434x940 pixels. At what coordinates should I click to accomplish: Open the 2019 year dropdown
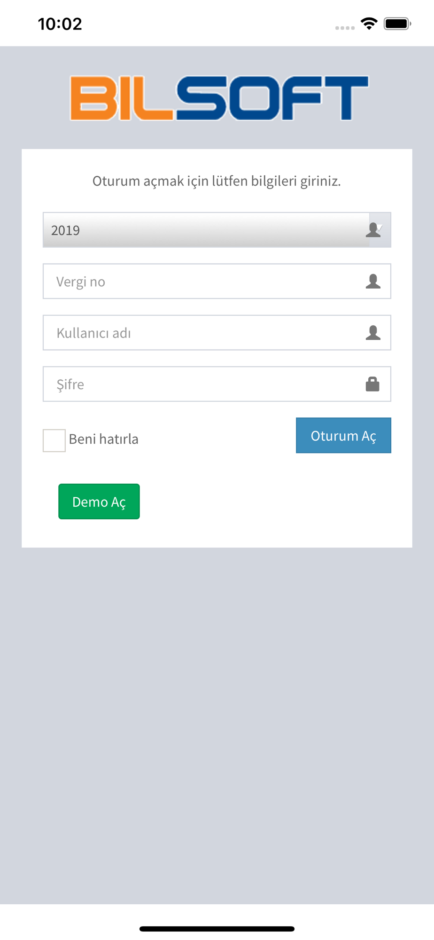pos(207,230)
